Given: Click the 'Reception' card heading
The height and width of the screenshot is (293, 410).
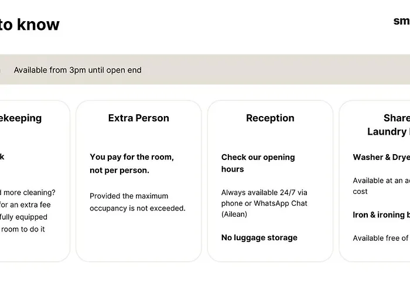Looking at the screenshot, I should [x=270, y=118].
